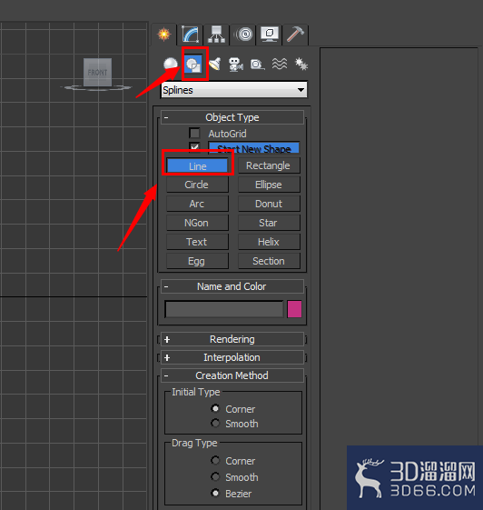
Task: Collapse the Name and Color rollout
Action: [x=232, y=286]
